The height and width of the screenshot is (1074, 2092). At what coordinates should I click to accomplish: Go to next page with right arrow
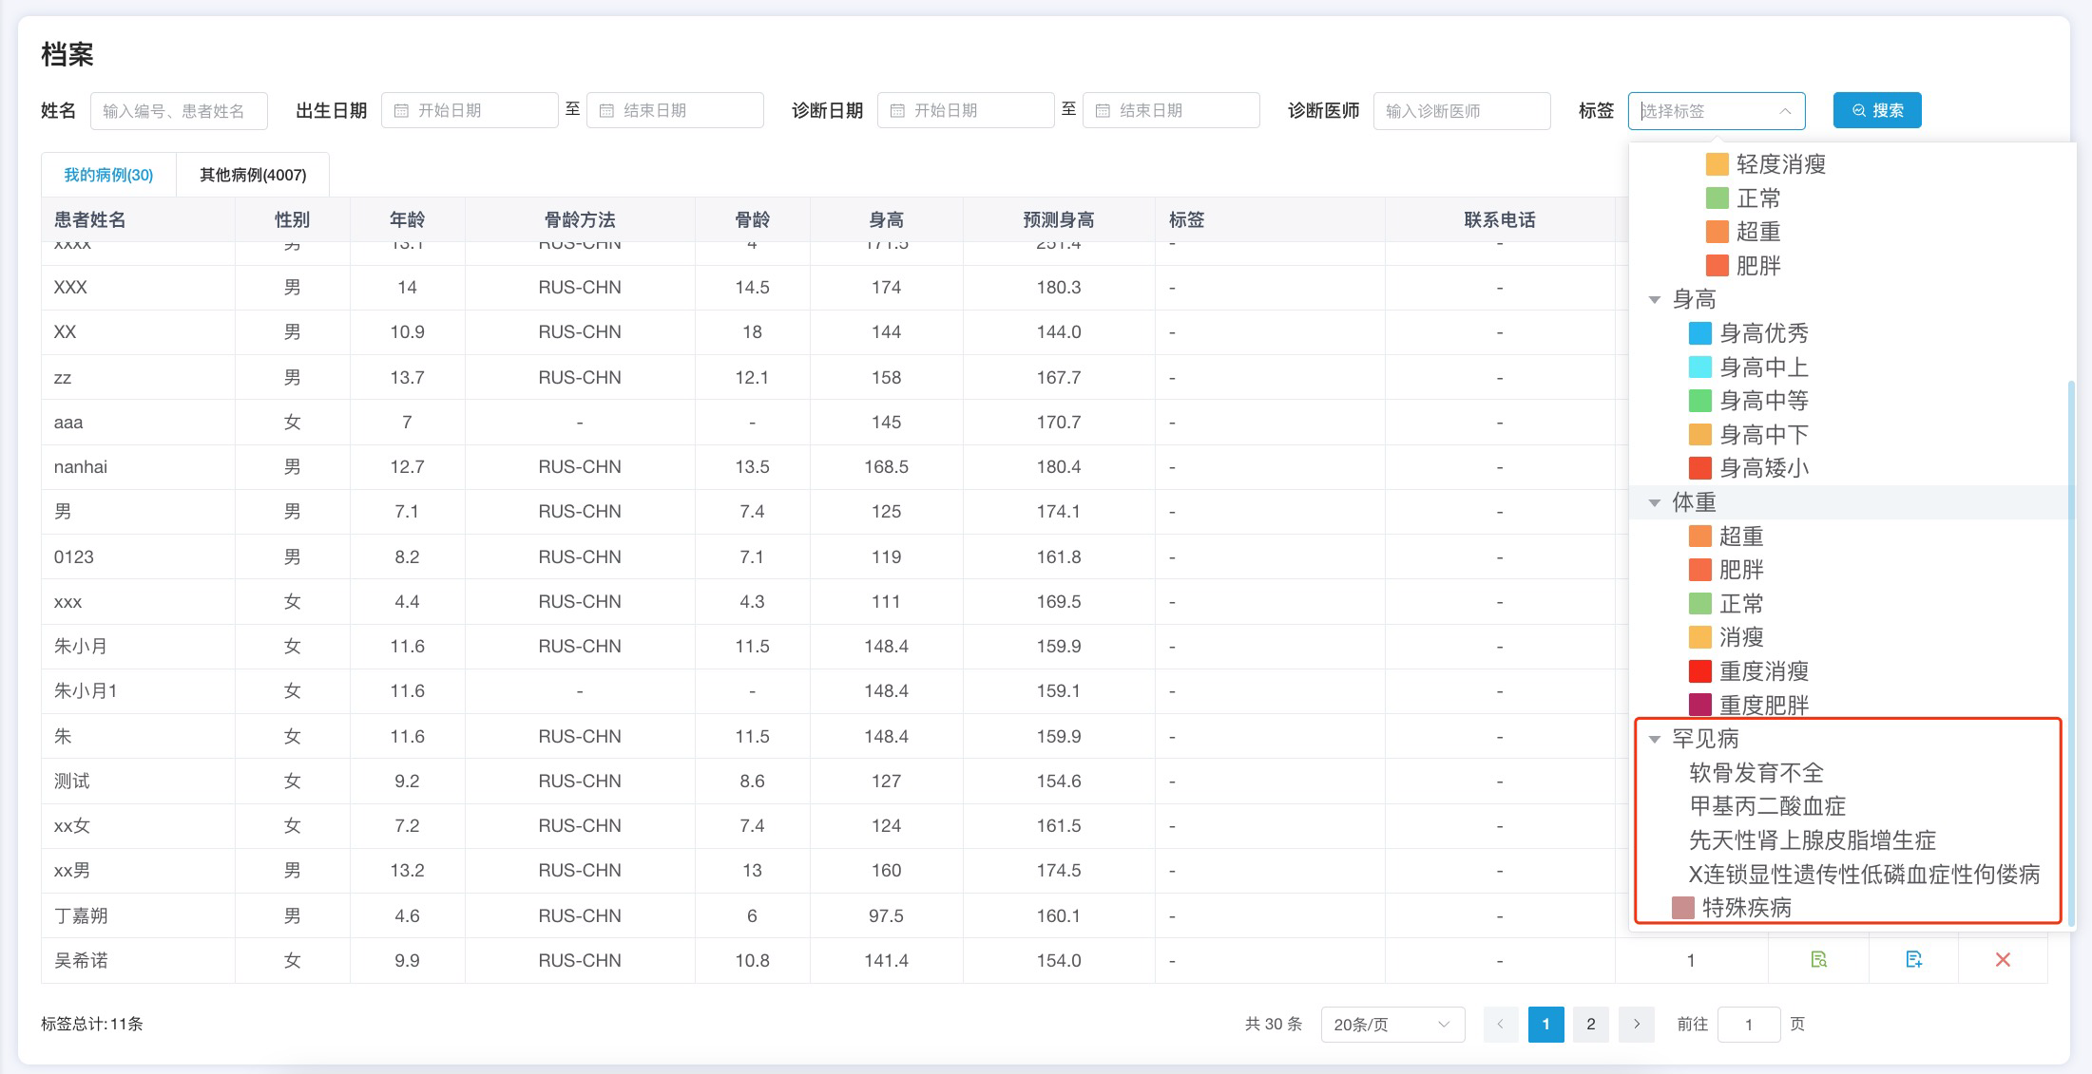pos(1637,1025)
